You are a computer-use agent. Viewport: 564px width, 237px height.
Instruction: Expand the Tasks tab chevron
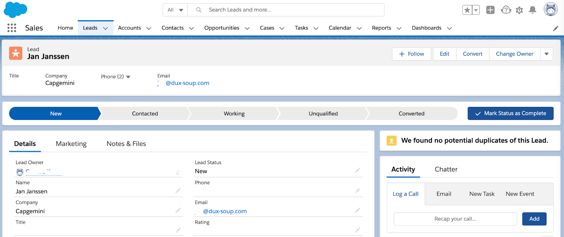pyautogui.click(x=316, y=28)
